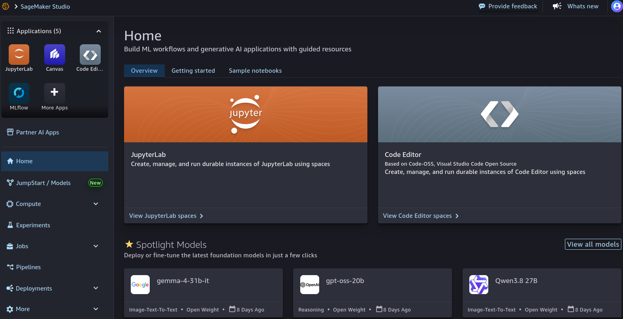Expand the Compute section chevron
The width and height of the screenshot is (623, 319).
click(96, 204)
